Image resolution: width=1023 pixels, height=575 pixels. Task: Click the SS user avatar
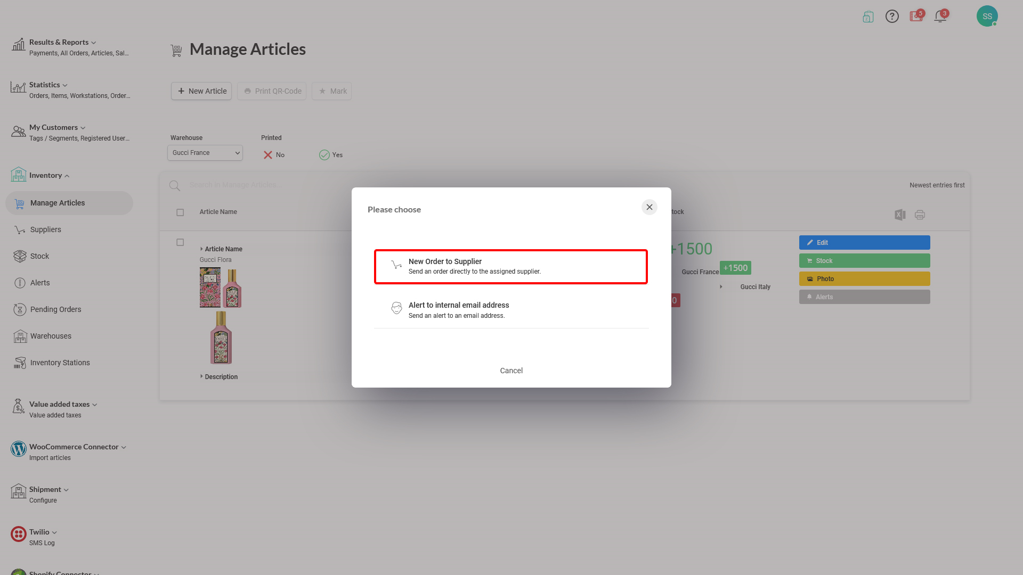987,17
